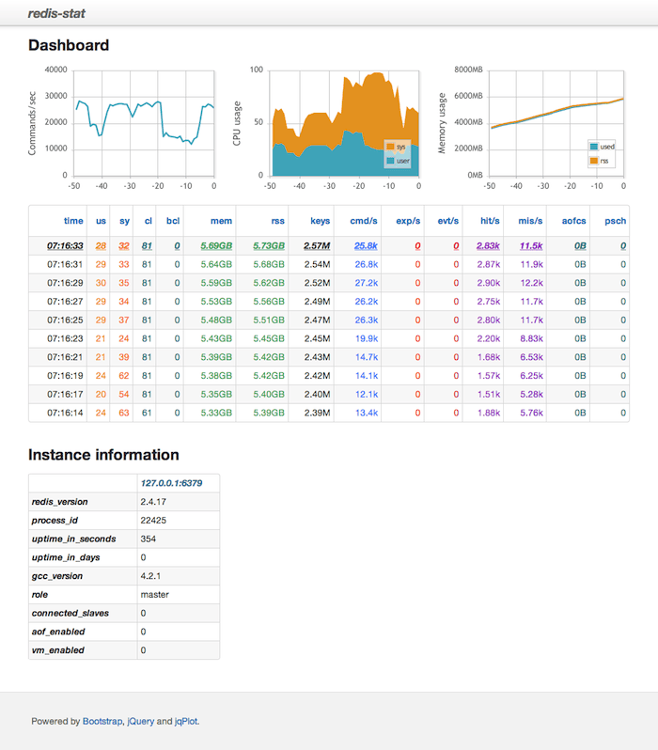
Task: Click the cmd/s column header
Action: click(x=365, y=221)
